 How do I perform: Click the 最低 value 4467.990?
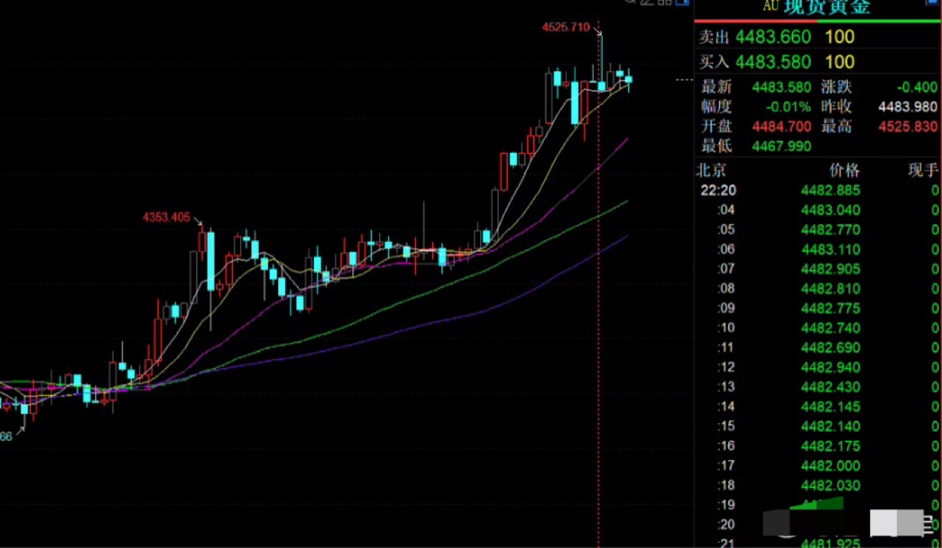[781, 146]
